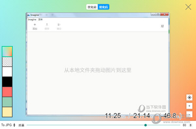Select the transparent checkerboard background swatch
The width and height of the screenshot is (196, 129).
pyautogui.click(x=7, y=62)
